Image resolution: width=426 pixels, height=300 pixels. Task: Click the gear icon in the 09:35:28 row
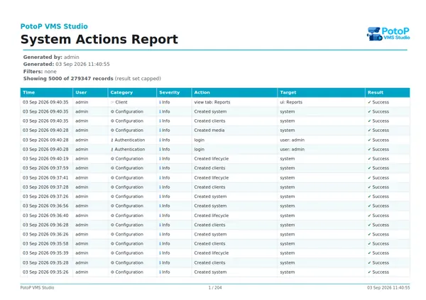[112, 263]
